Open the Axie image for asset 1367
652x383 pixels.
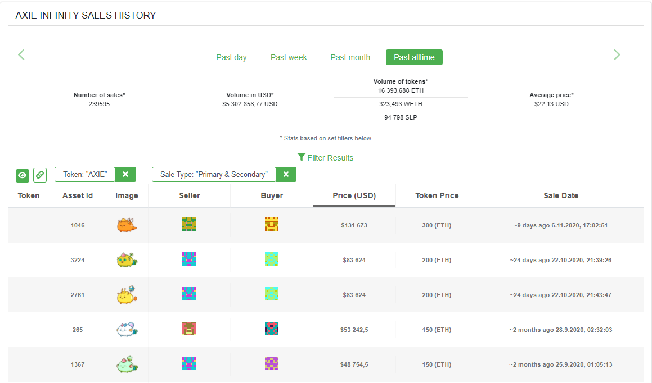pyautogui.click(x=127, y=364)
